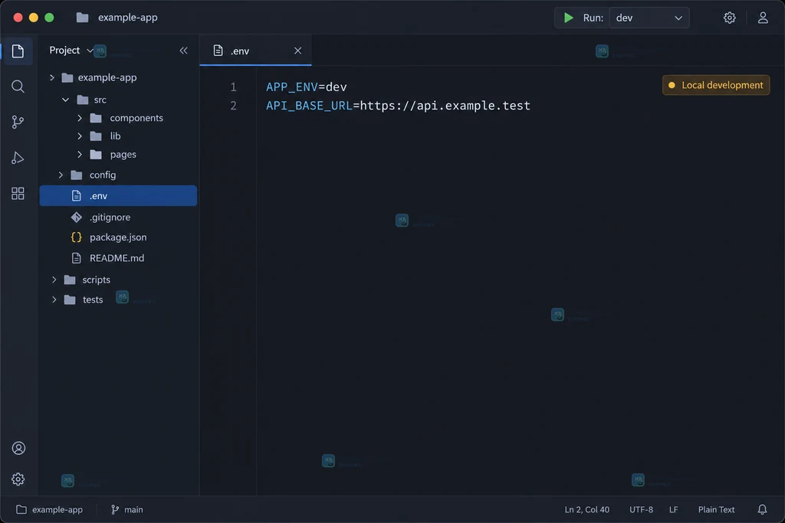785x523 pixels.
Task: Click line number 1 in gutter
Action: pyautogui.click(x=233, y=87)
